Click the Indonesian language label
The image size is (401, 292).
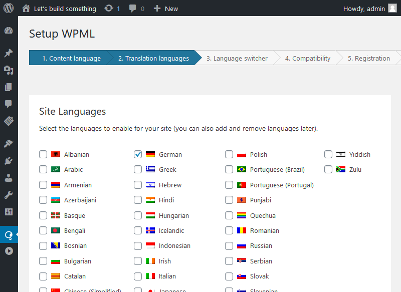coord(174,246)
